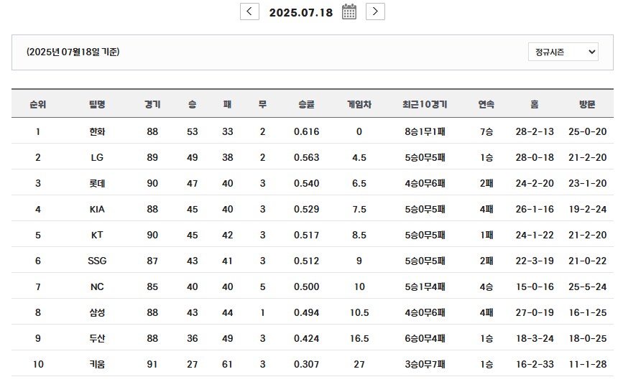Select team name 삼성
623x382 pixels.
point(97,312)
